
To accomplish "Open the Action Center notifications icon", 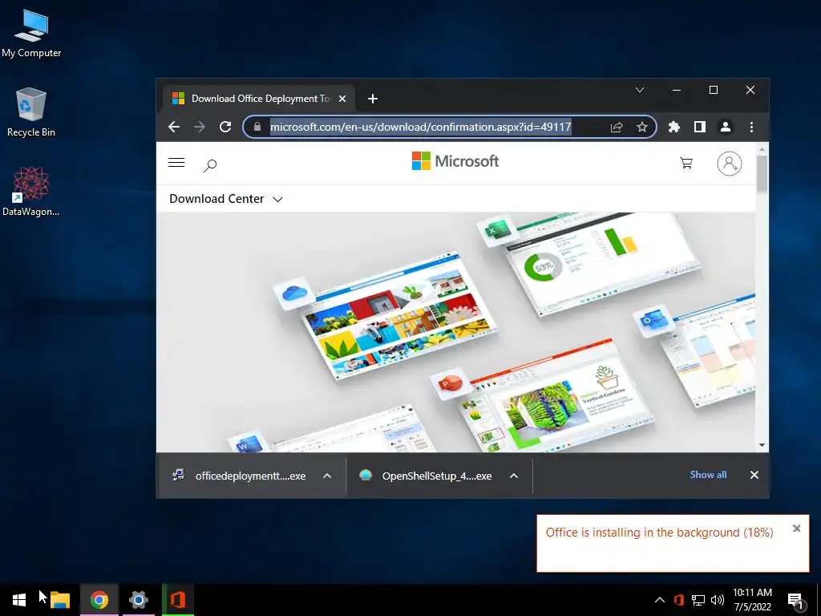I will point(795,600).
